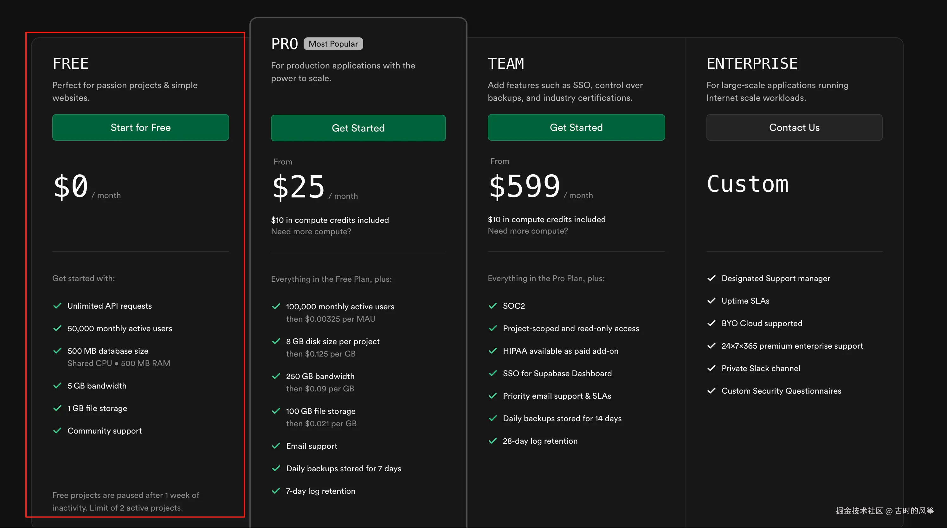
Task: Click checkmark beside Community support
Action: (x=57, y=431)
